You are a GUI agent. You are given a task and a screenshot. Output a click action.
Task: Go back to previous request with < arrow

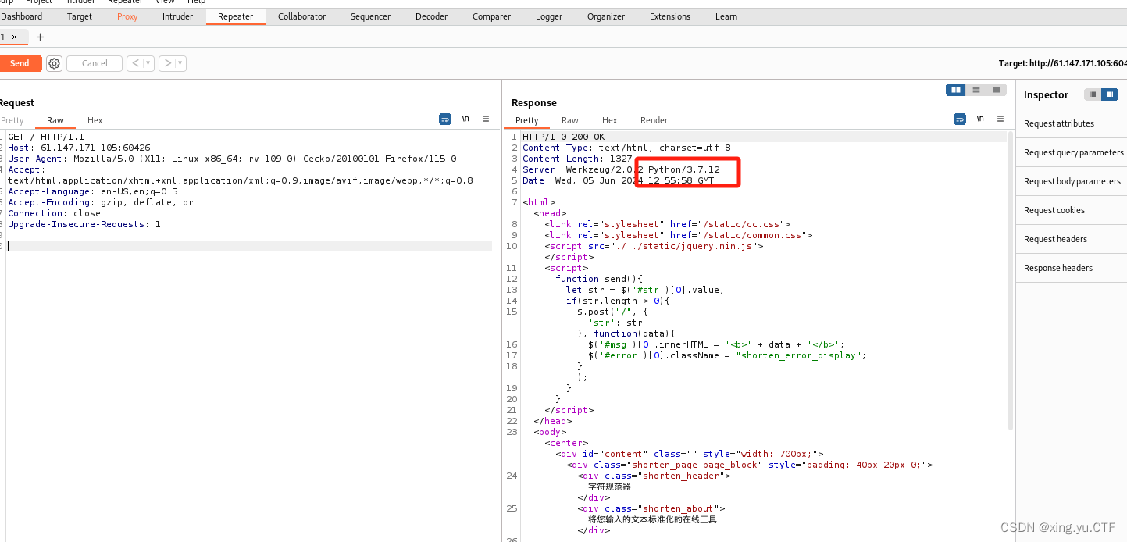pyautogui.click(x=135, y=63)
